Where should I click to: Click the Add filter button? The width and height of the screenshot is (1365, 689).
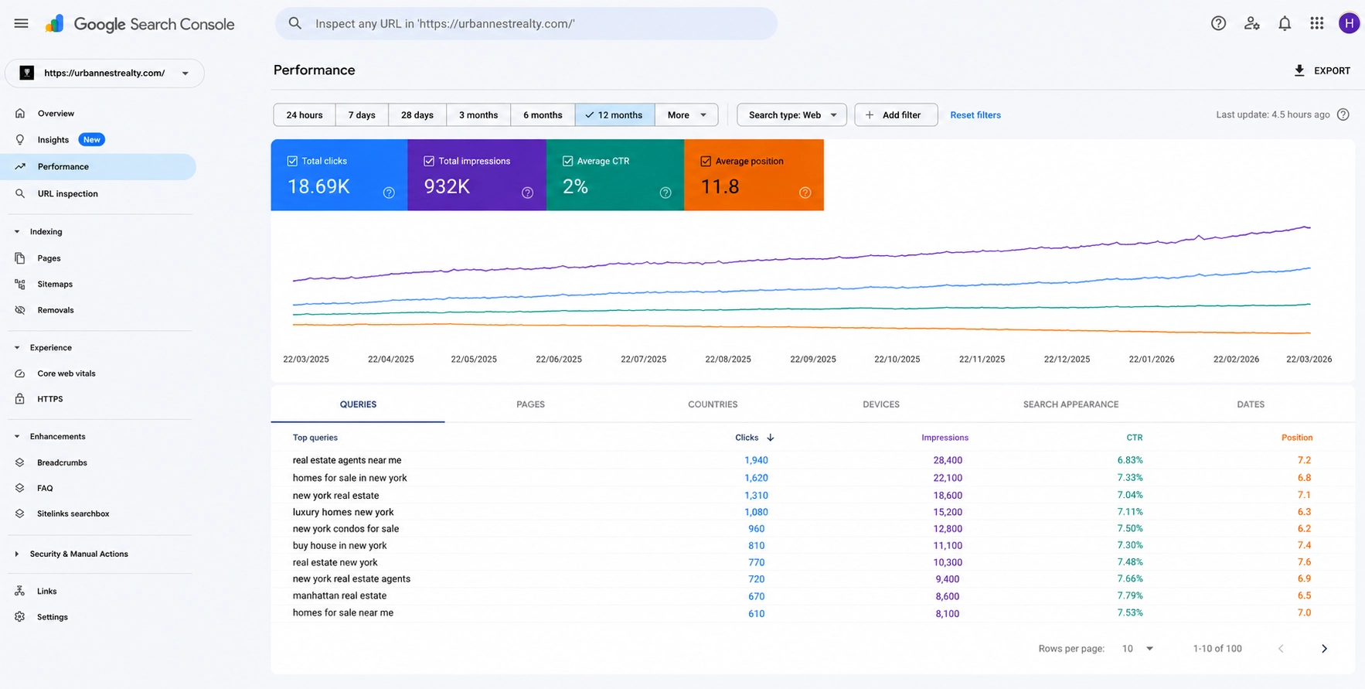pyautogui.click(x=896, y=115)
